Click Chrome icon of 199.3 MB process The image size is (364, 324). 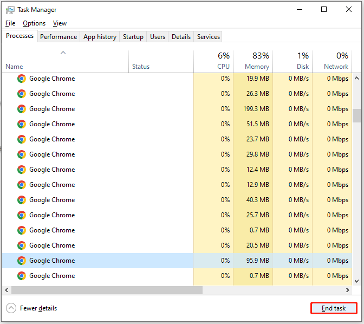tap(22, 109)
